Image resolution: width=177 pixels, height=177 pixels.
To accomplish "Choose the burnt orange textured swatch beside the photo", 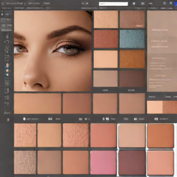I will 132,59.
